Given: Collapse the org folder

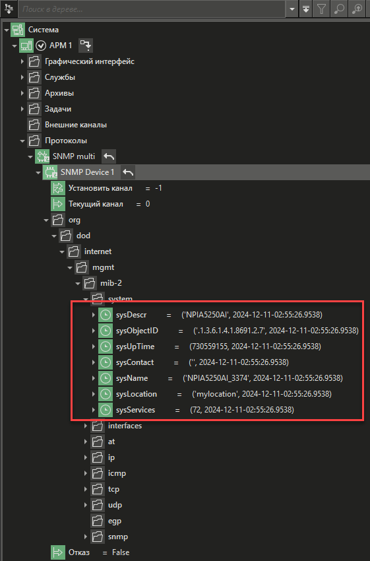Looking at the screenshot, I should pyautogui.click(x=46, y=220).
